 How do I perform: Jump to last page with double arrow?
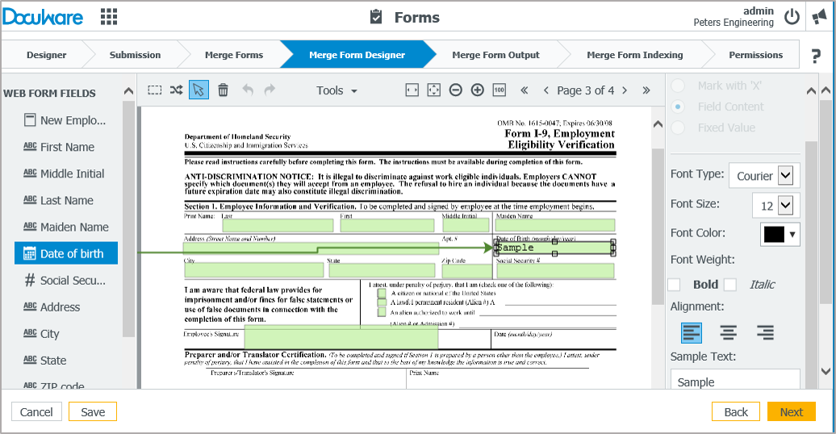[646, 90]
